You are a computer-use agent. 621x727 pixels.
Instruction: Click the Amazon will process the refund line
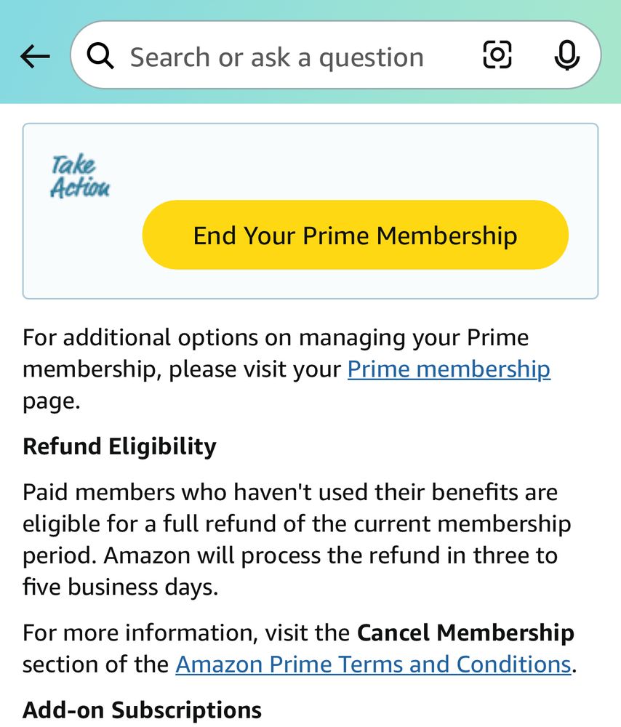click(x=290, y=555)
